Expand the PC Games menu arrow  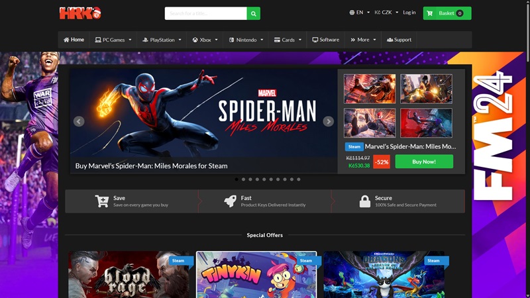[130, 40]
